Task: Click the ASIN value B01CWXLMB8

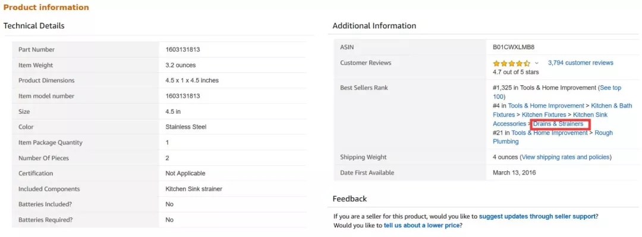Action: coord(514,47)
